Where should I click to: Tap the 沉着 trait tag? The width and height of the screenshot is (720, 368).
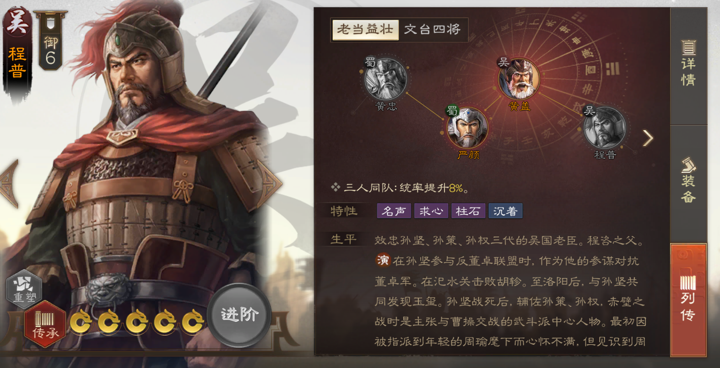tap(505, 211)
